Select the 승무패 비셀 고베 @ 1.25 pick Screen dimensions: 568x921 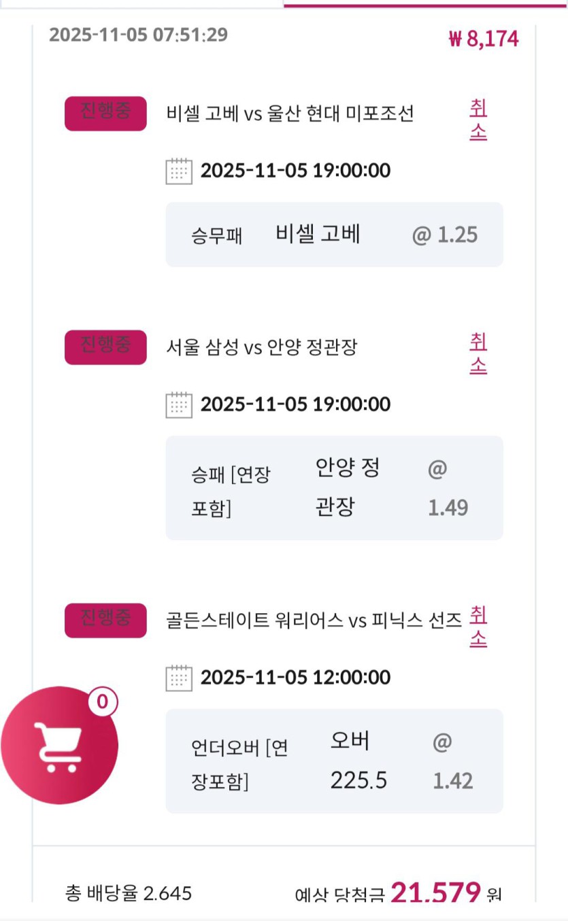click(x=334, y=234)
